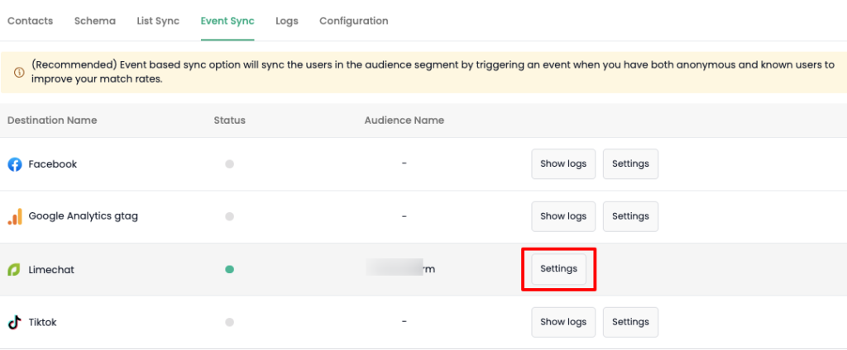The image size is (847, 350).
Task: Open the Schema tab
Action: coord(95,21)
